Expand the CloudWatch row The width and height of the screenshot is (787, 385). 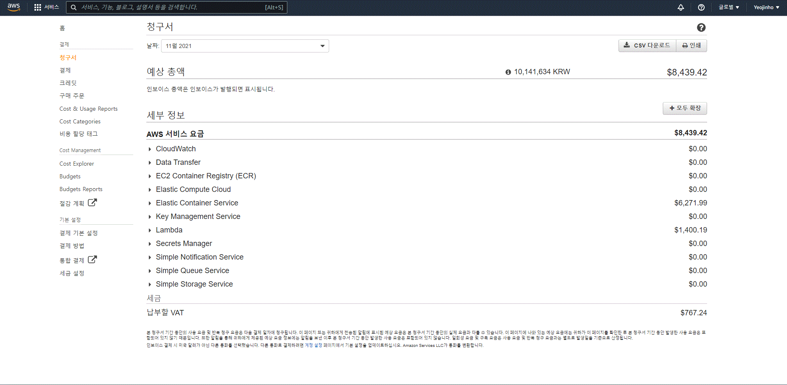pos(150,149)
